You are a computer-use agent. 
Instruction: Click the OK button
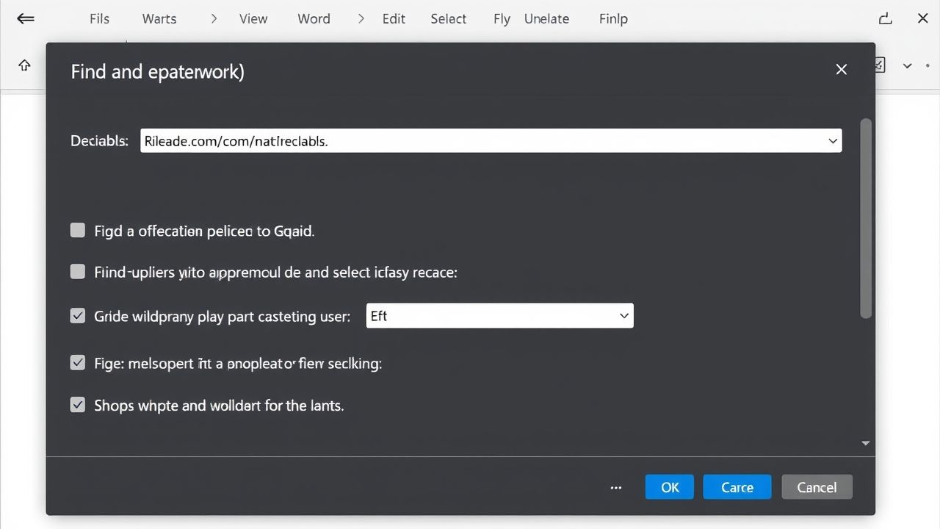(670, 487)
